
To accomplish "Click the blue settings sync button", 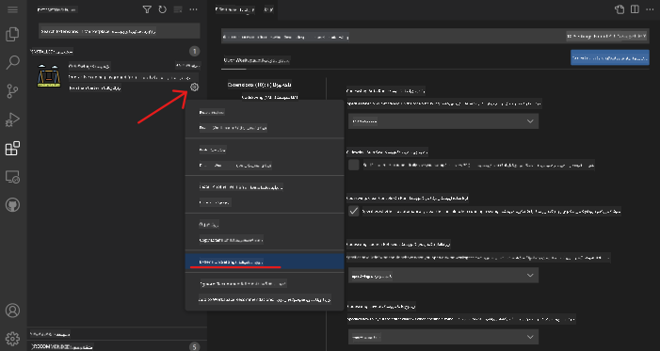I will click(610, 57).
